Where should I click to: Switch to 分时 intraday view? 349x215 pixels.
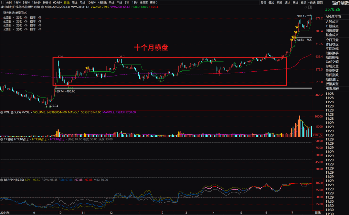point(9,3)
